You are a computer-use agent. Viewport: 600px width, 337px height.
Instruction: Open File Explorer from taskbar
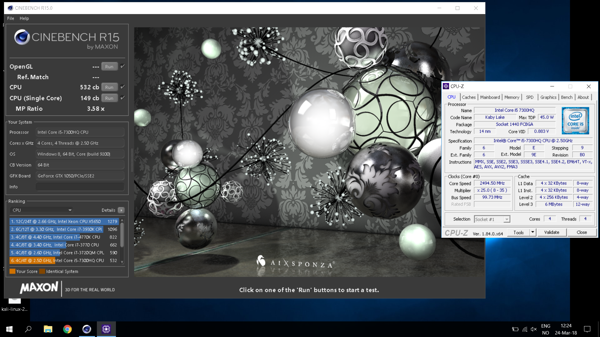tap(48, 329)
